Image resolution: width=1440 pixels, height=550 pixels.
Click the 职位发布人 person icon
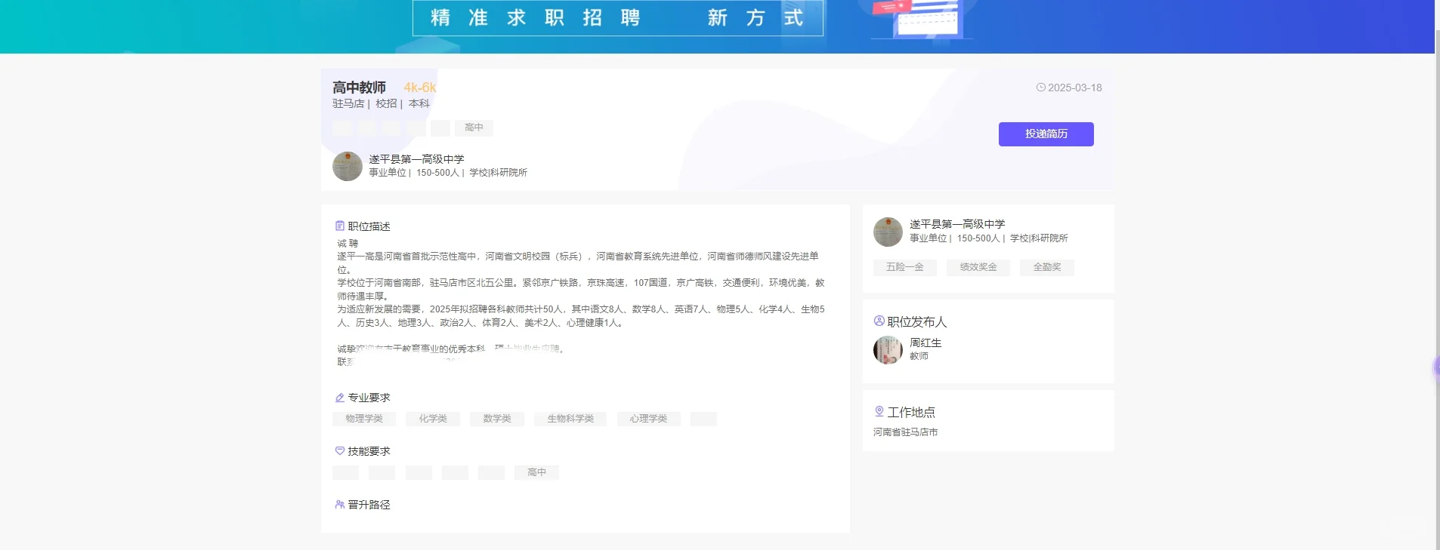879,321
